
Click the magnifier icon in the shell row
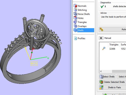point(104,49)
